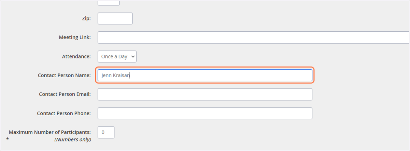Click the "(Numbers only)" hint text
Screen dimensions: 410x151
pyautogui.click(x=73, y=139)
